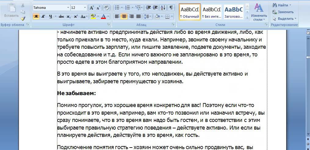The width and height of the screenshot is (310, 150).
Task: Open the Выделить select menu
Action: point(284,19)
